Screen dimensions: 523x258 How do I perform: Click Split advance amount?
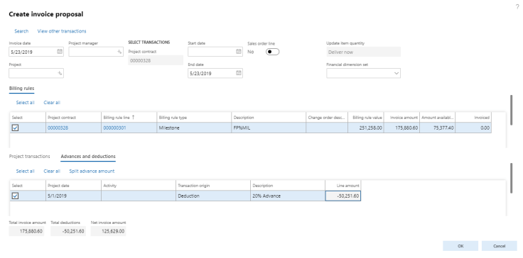click(x=92, y=171)
